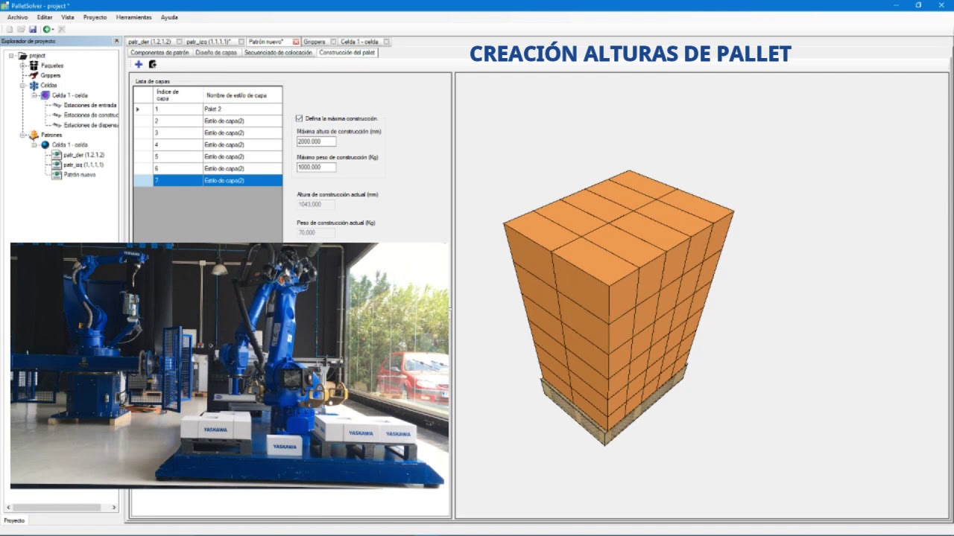Image resolution: width=954 pixels, height=536 pixels.
Task: Click the New file toolbar icon
Action: (10, 29)
